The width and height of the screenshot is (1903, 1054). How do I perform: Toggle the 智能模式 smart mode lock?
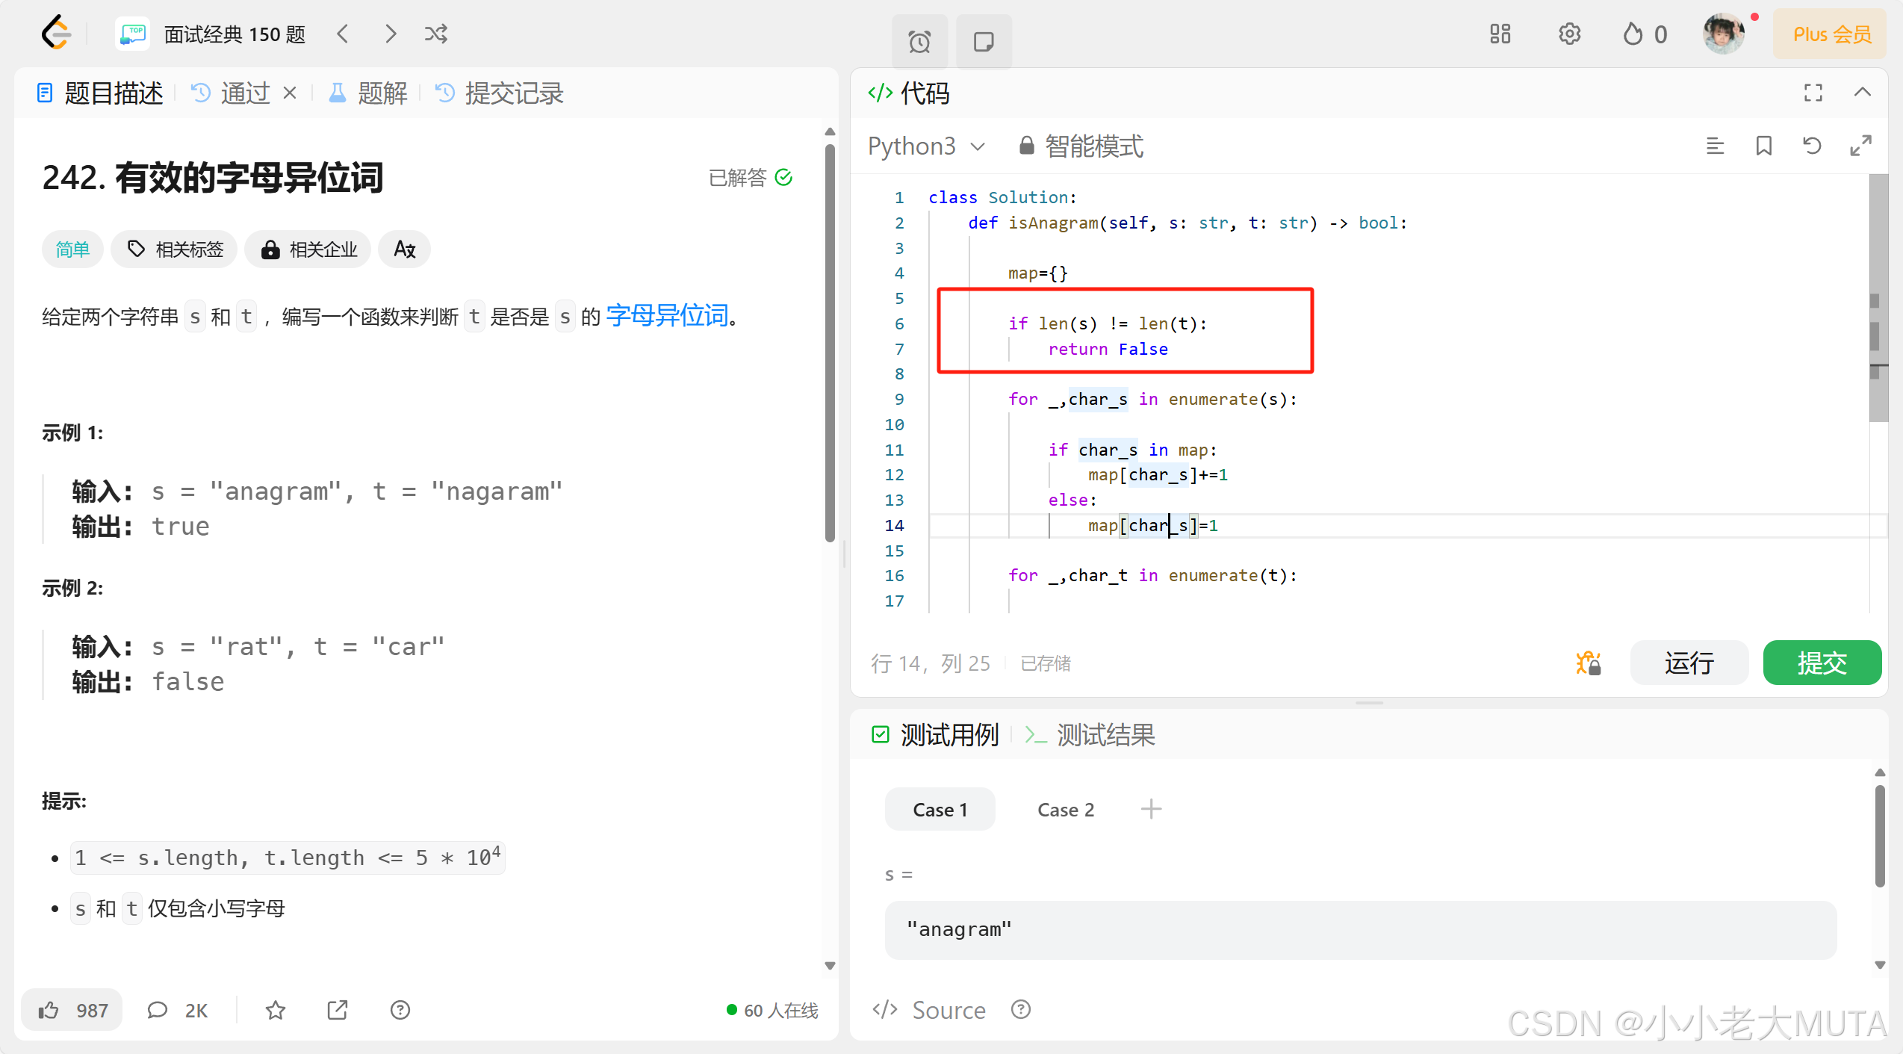click(1081, 146)
